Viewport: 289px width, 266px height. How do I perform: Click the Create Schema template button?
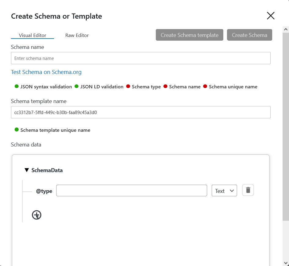tap(189, 35)
